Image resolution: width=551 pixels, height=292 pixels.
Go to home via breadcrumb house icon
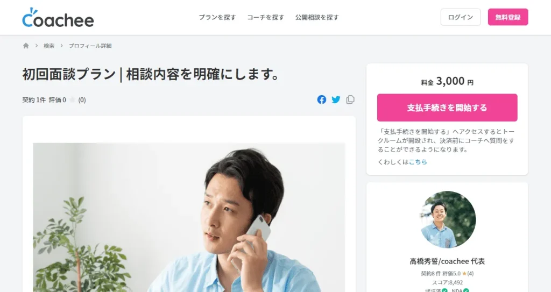[x=26, y=46]
